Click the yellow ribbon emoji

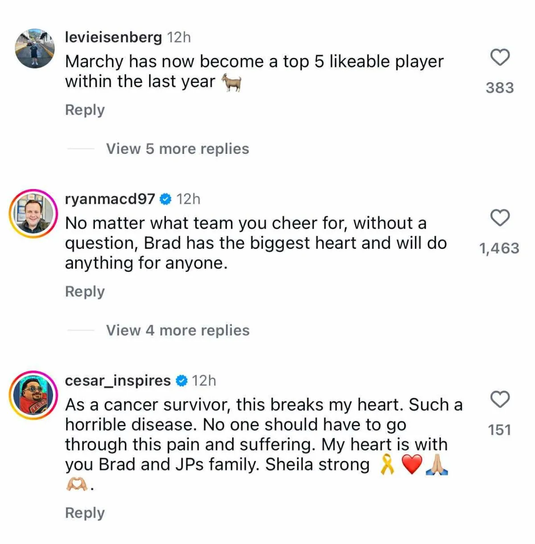[387, 465]
